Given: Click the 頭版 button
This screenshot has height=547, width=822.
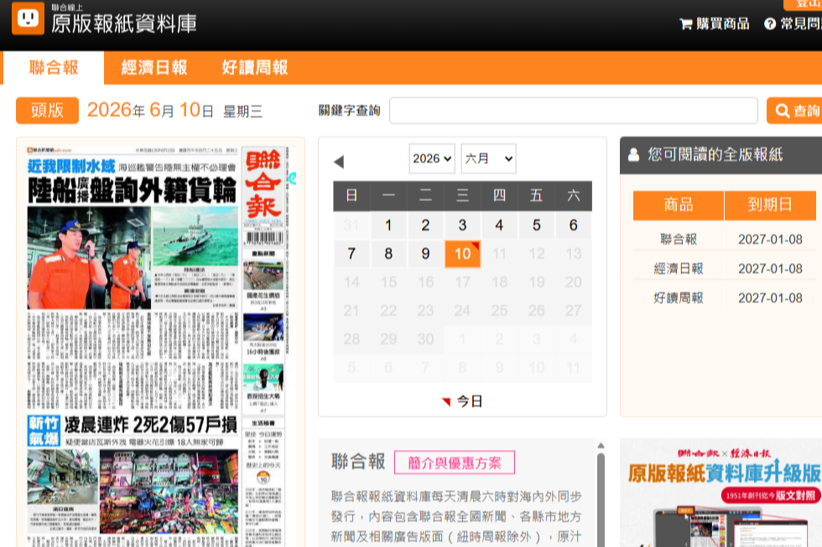Looking at the screenshot, I should (x=47, y=111).
